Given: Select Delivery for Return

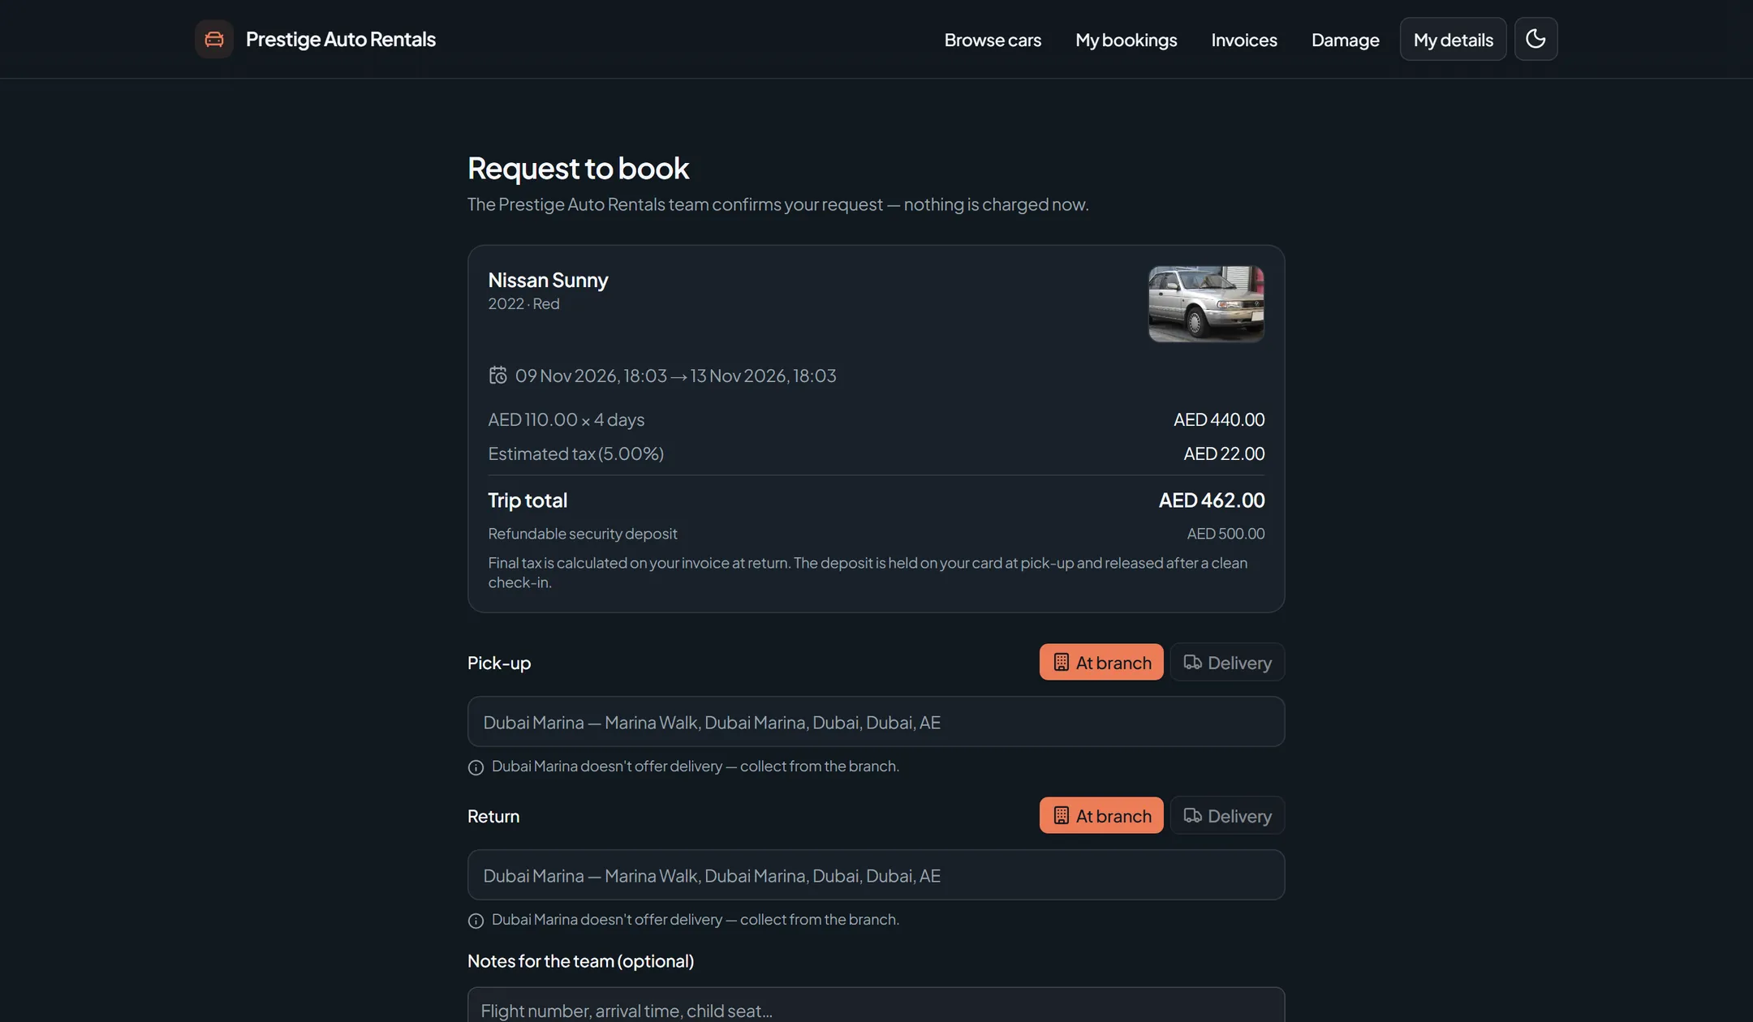Looking at the screenshot, I should 1227,815.
